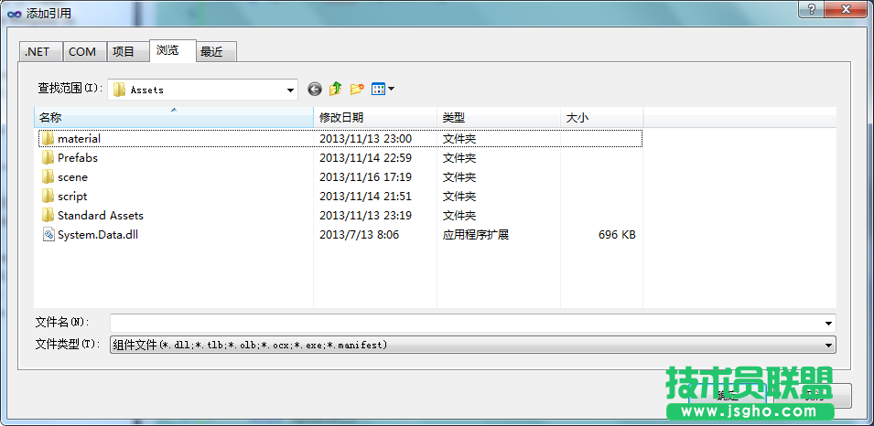Select the Prefabs folder name
874x426 pixels.
pyautogui.click(x=78, y=157)
